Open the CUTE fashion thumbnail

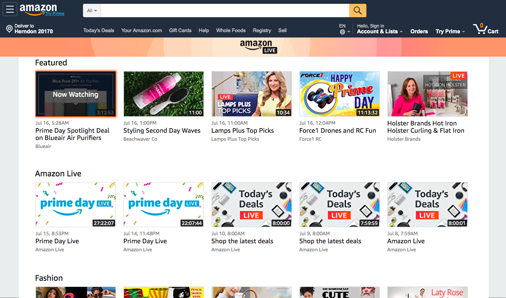(x=340, y=292)
